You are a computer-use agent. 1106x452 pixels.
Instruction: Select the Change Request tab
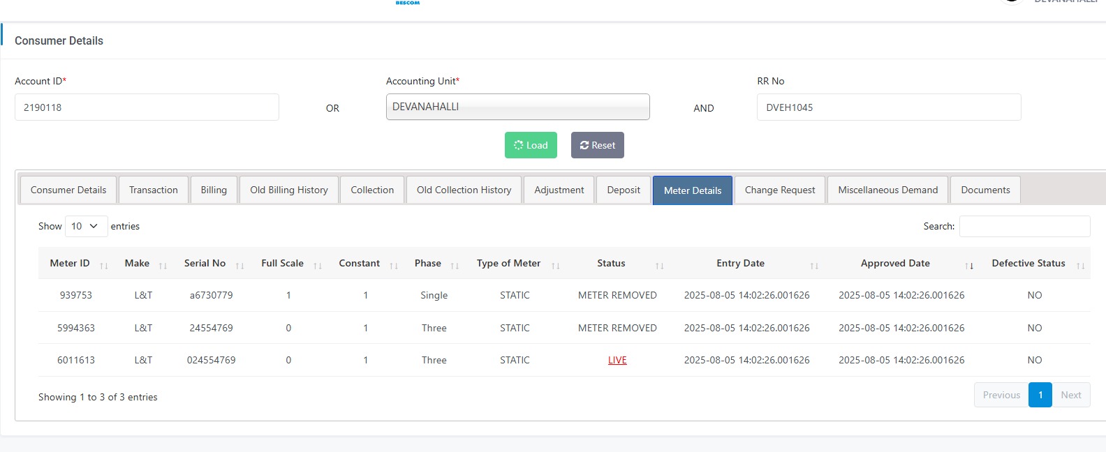coord(779,190)
